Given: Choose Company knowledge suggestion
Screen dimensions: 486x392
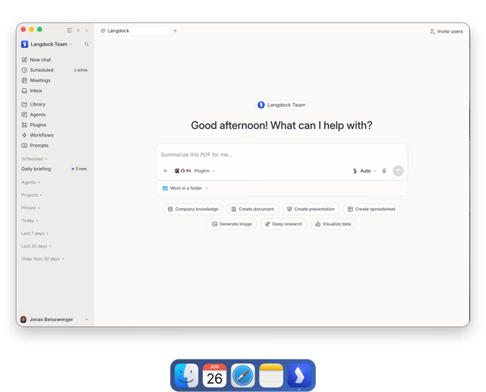Looking at the screenshot, I should (193, 209).
